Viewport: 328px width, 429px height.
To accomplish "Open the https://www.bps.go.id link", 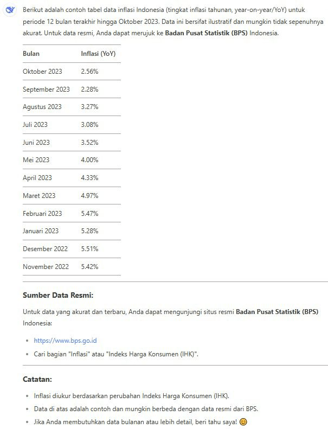I will click(x=65, y=341).
